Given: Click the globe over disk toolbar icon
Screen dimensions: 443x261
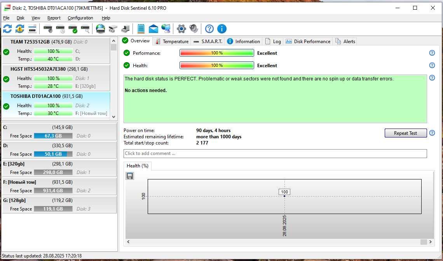Looking at the screenshot, I should (x=100, y=28).
